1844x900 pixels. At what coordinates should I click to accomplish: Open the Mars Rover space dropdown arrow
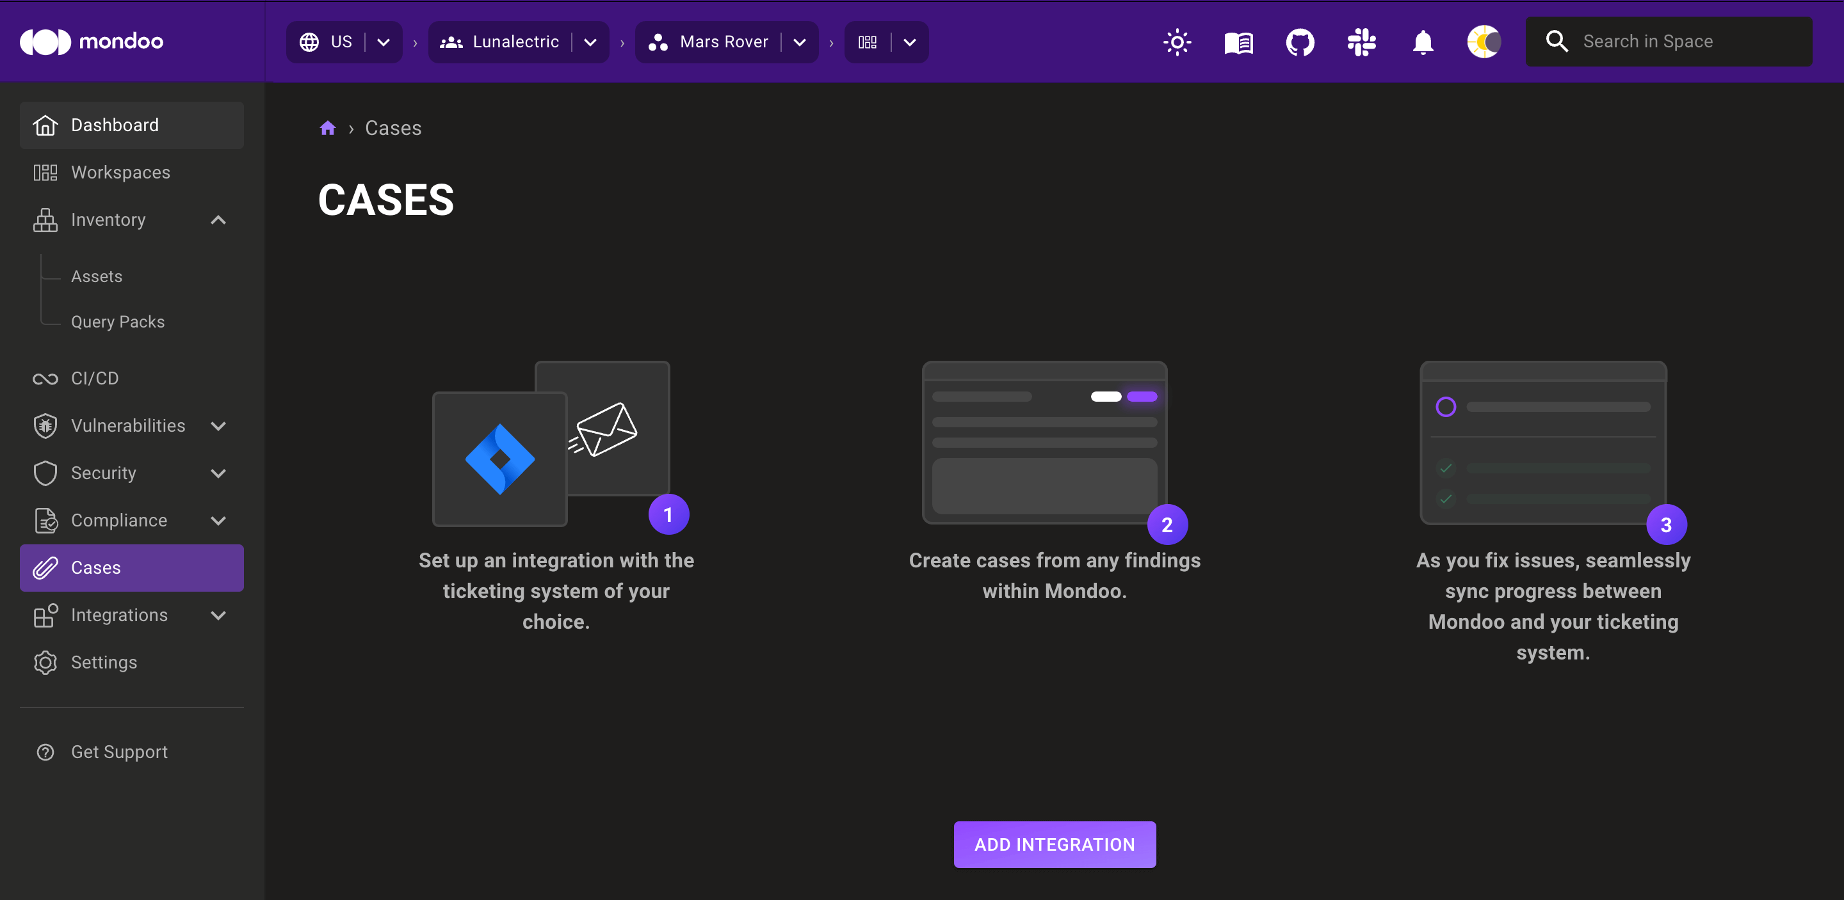coord(800,42)
